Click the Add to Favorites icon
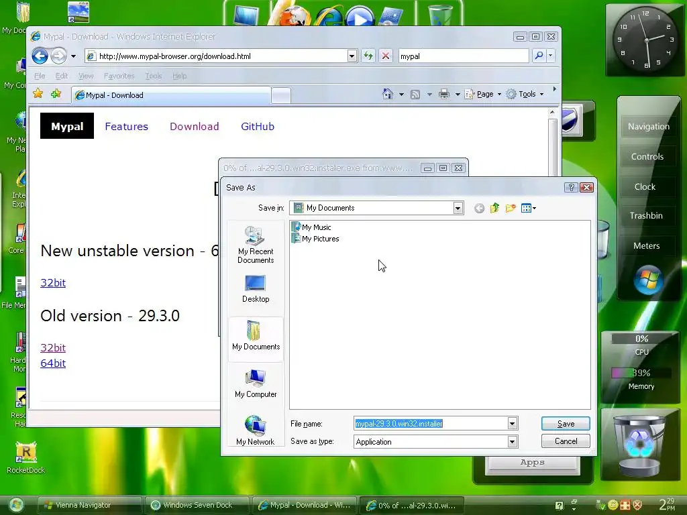This screenshot has height=515, width=687. tap(56, 93)
